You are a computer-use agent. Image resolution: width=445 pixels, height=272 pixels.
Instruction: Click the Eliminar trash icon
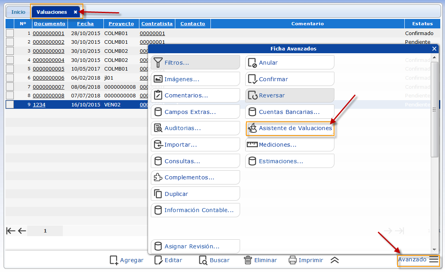click(x=248, y=260)
